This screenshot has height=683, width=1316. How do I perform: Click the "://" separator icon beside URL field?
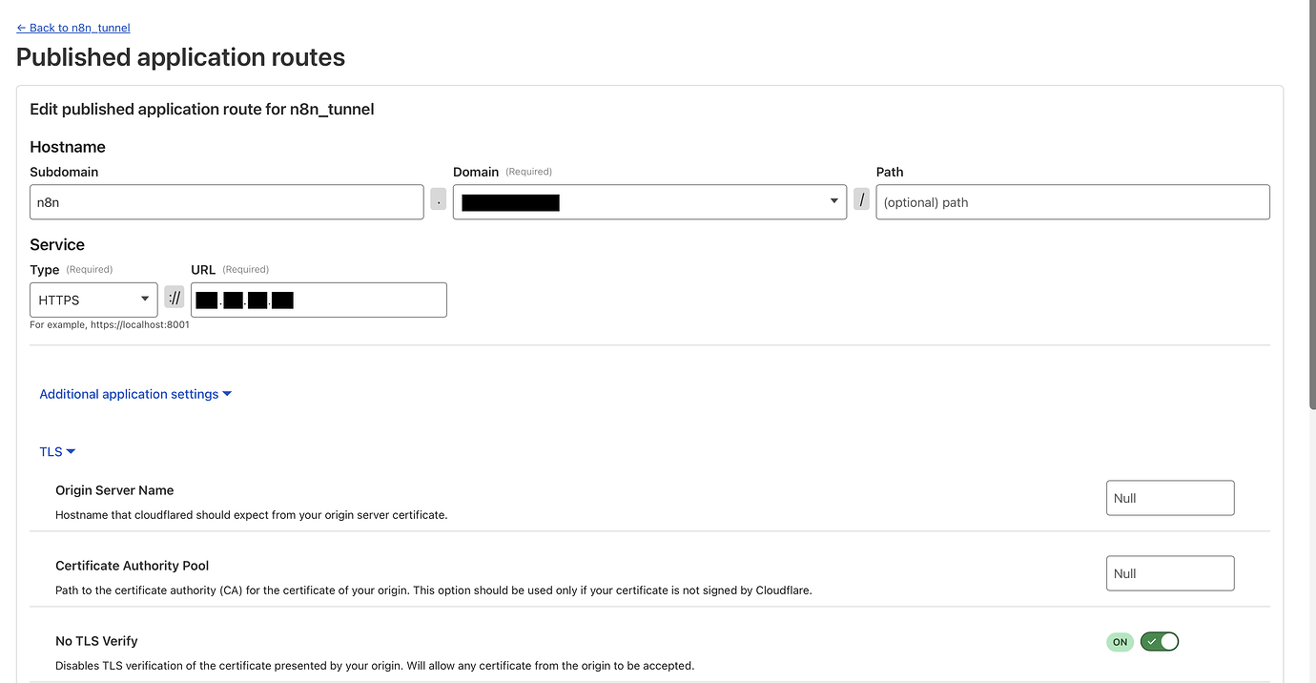[x=174, y=297]
